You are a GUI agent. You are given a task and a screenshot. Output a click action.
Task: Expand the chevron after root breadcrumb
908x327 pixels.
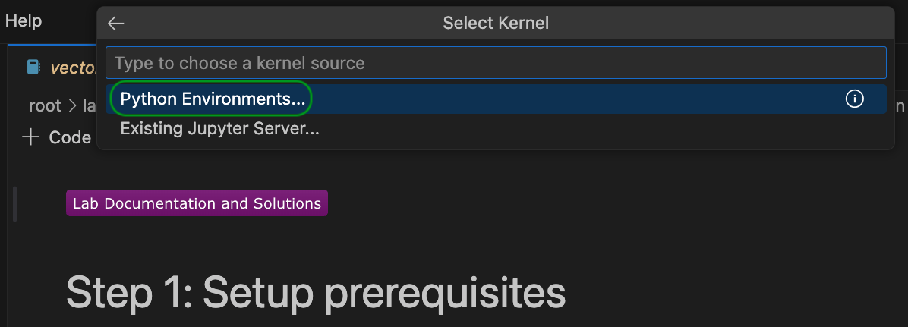pos(73,105)
